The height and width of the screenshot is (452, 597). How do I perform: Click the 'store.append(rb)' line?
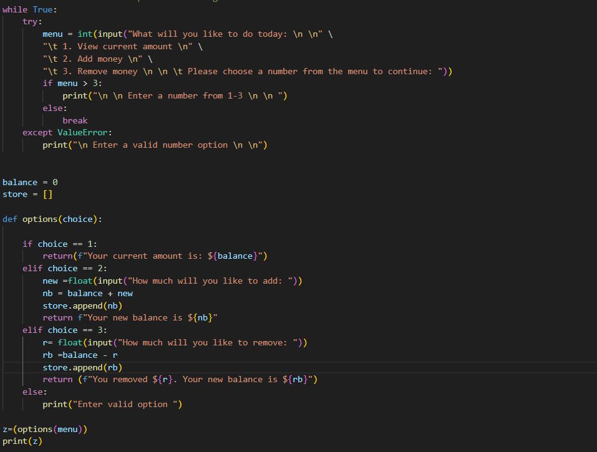(x=82, y=368)
